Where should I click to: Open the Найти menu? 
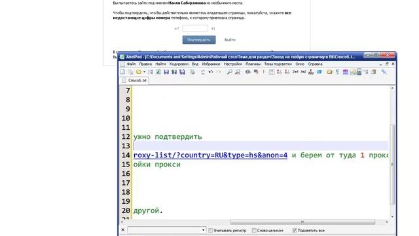pyautogui.click(x=160, y=64)
